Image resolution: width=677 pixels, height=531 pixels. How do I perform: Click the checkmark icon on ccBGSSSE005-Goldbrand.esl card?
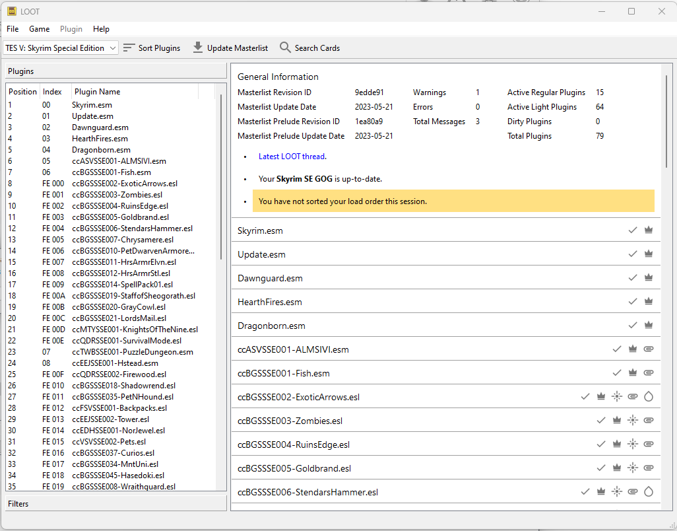(x=601, y=468)
